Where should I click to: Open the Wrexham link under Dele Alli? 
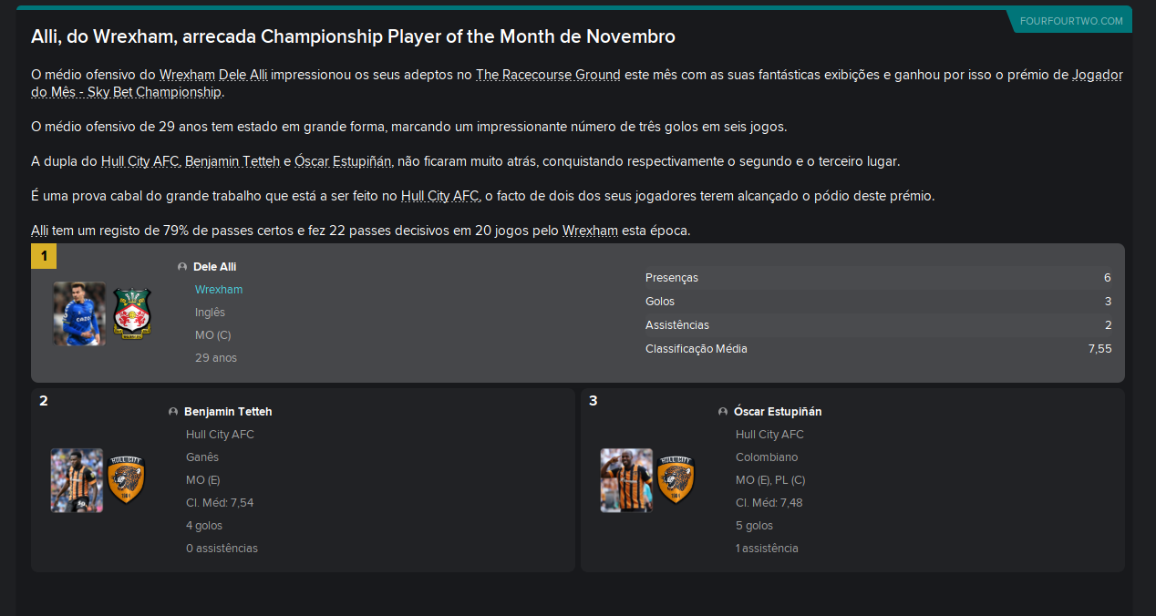click(x=219, y=290)
